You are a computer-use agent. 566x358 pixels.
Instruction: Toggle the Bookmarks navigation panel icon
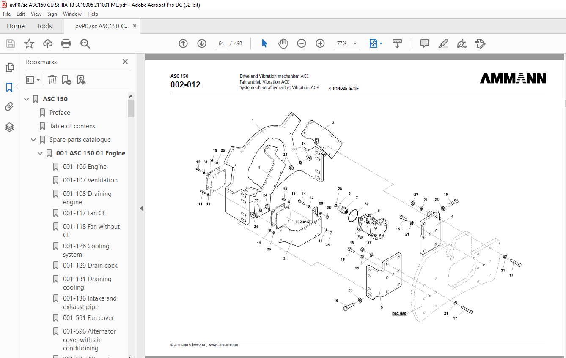tap(9, 87)
